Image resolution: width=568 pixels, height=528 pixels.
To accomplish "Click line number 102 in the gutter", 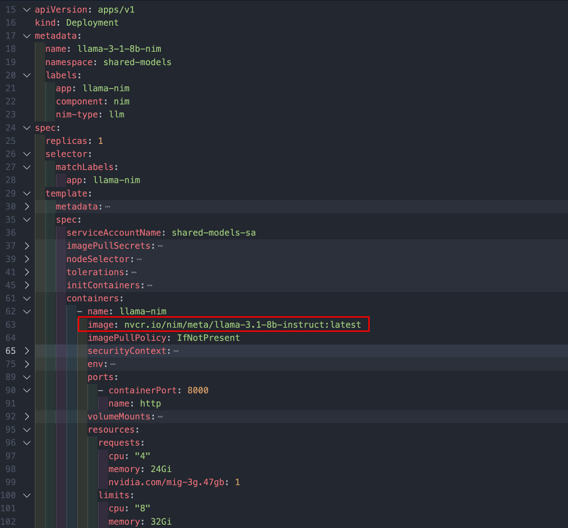I will click(8, 522).
